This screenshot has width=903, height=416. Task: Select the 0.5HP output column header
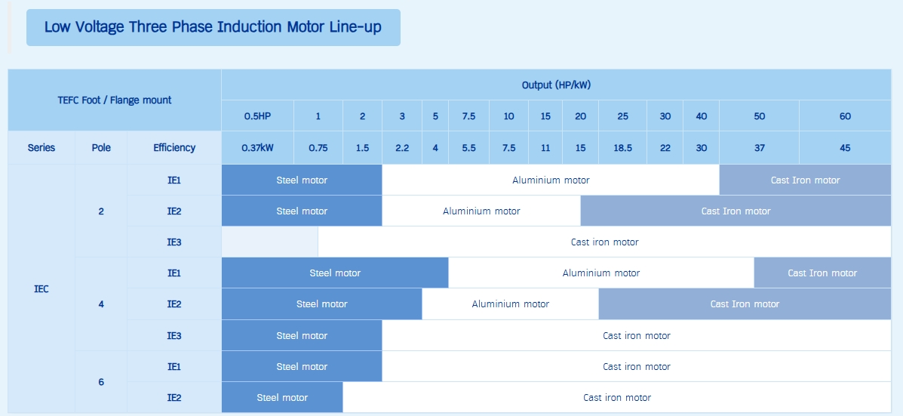point(257,116)
